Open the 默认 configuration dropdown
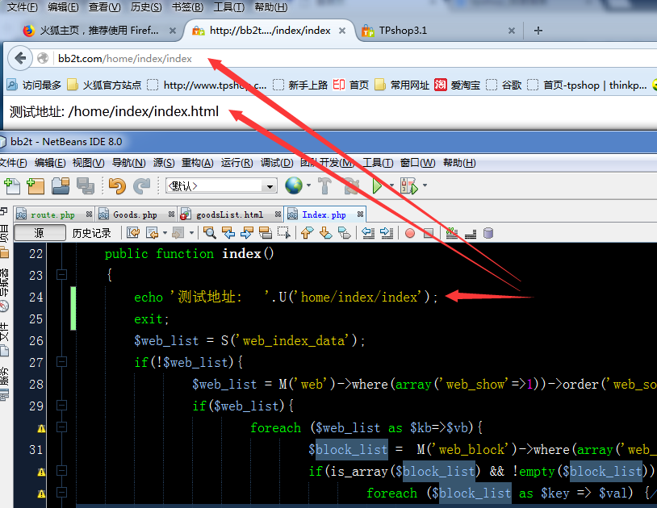657x508 pixels. tap(221, 186)
